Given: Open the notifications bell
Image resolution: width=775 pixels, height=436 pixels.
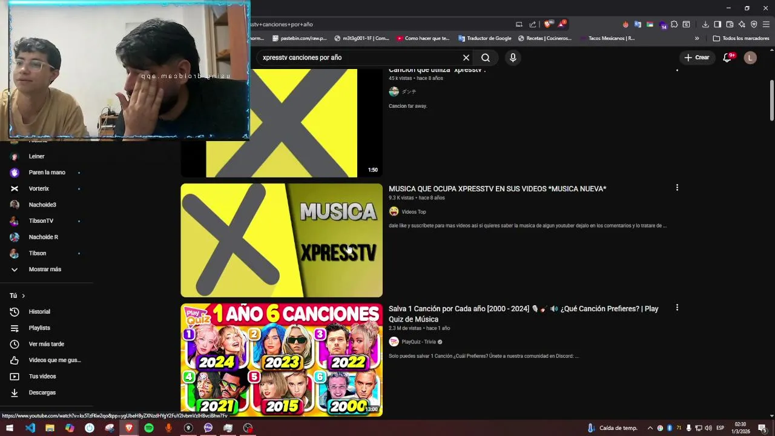Looking at the screenshot, I should point(728,58).
